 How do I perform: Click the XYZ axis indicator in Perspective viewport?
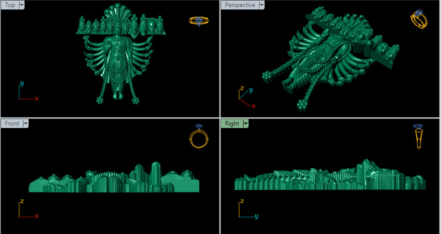[247, 97]
